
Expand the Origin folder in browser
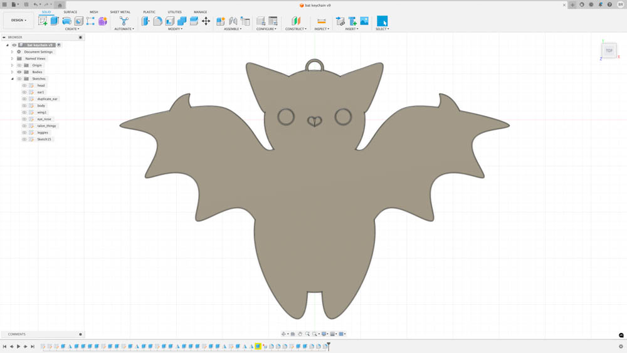pyautogui.click(x=12, y=65)
